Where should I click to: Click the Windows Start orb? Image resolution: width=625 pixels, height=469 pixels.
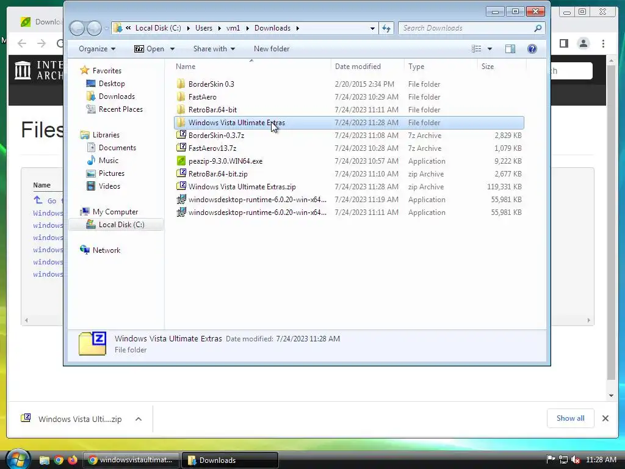(x=18, y=459)
